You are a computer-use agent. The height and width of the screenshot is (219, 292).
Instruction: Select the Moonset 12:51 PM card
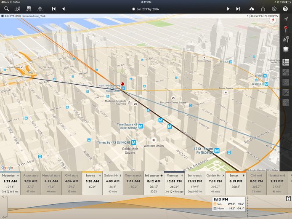174,183
